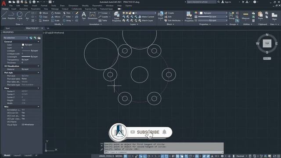Toggle grid display in status bar
This screenshot has height=158, width=281.
coord(126,156)
